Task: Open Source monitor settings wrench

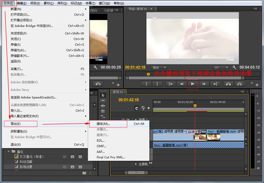Action: pyautogui.click(x=95, y=67)
